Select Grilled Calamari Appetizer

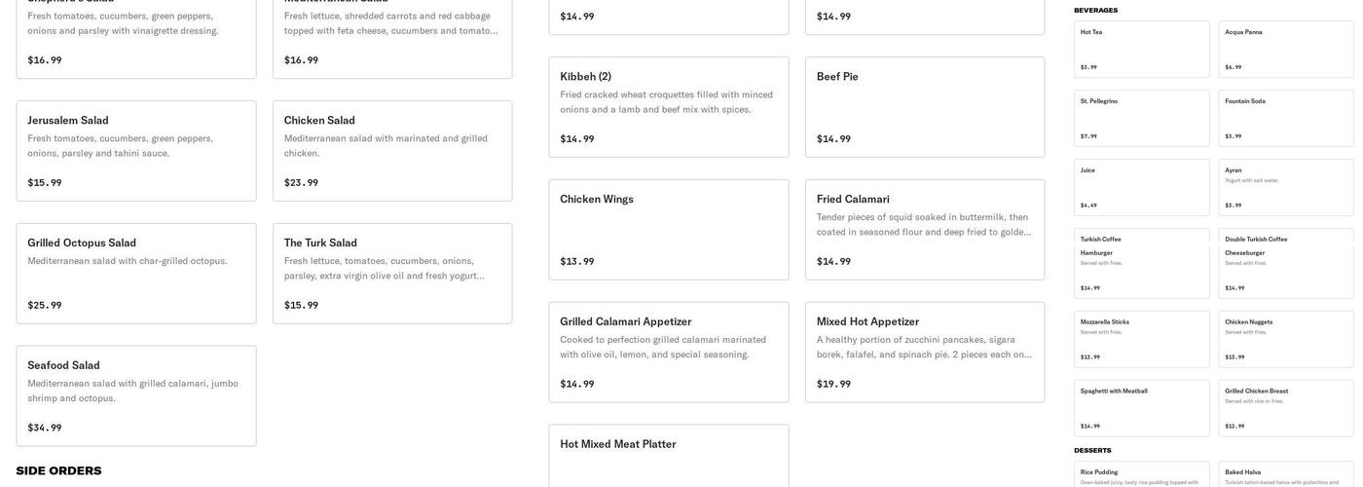[669, 352]
